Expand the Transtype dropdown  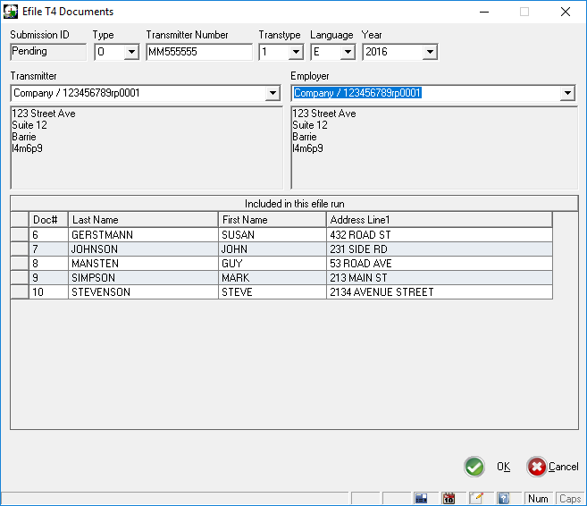(x=296, y=52)
